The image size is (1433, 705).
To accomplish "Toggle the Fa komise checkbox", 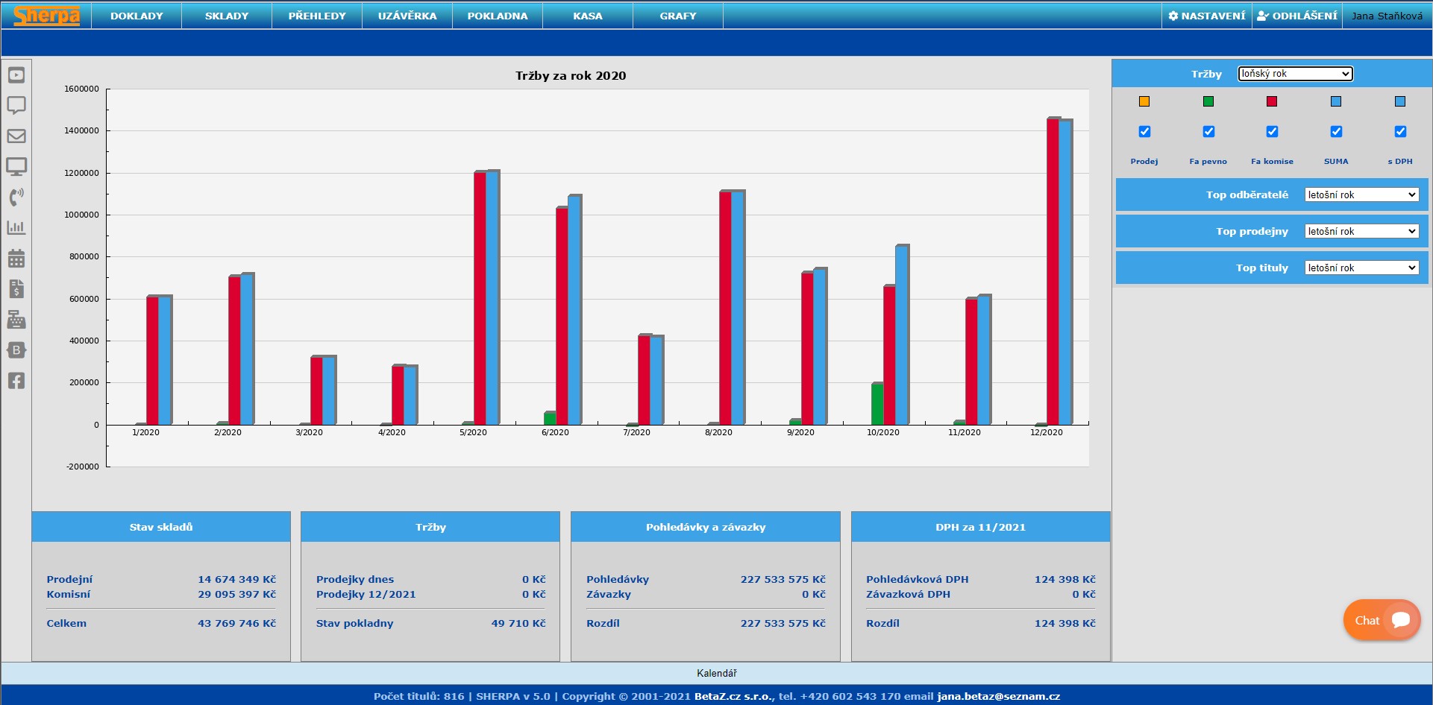I will pos(1272,132).
